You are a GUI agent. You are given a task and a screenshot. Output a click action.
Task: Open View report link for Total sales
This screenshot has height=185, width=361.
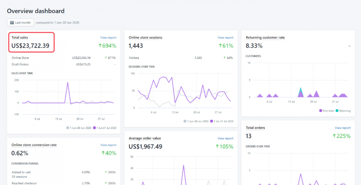click(108, 38)
